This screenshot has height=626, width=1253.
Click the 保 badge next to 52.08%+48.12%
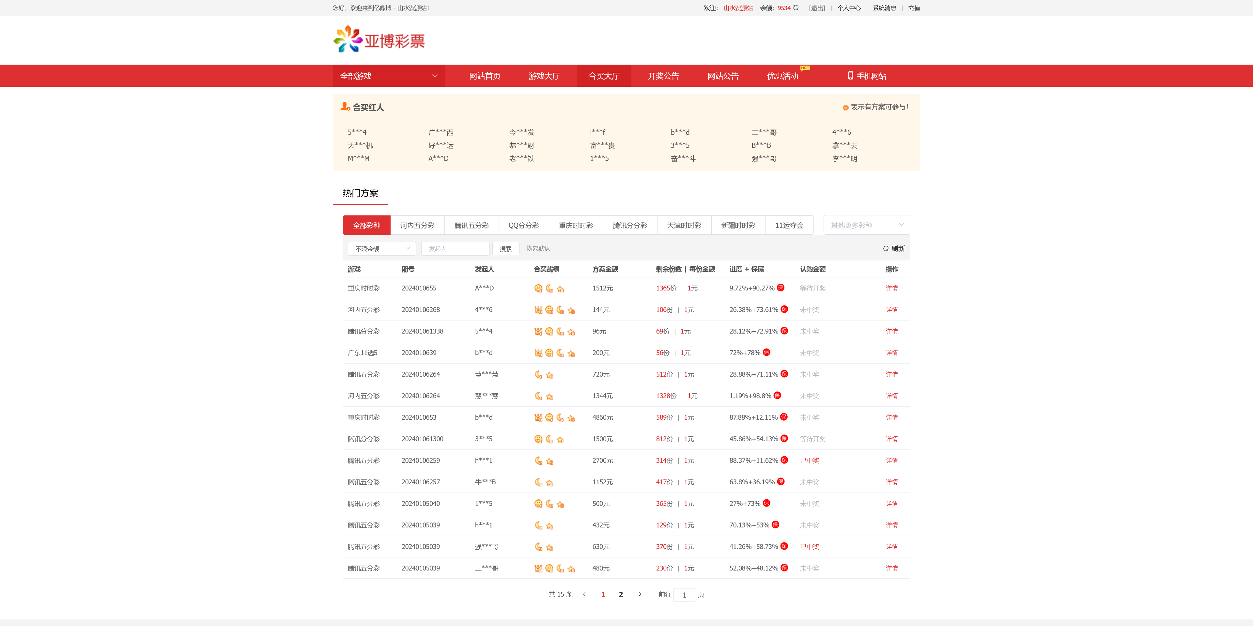click(x=784, y=568)
